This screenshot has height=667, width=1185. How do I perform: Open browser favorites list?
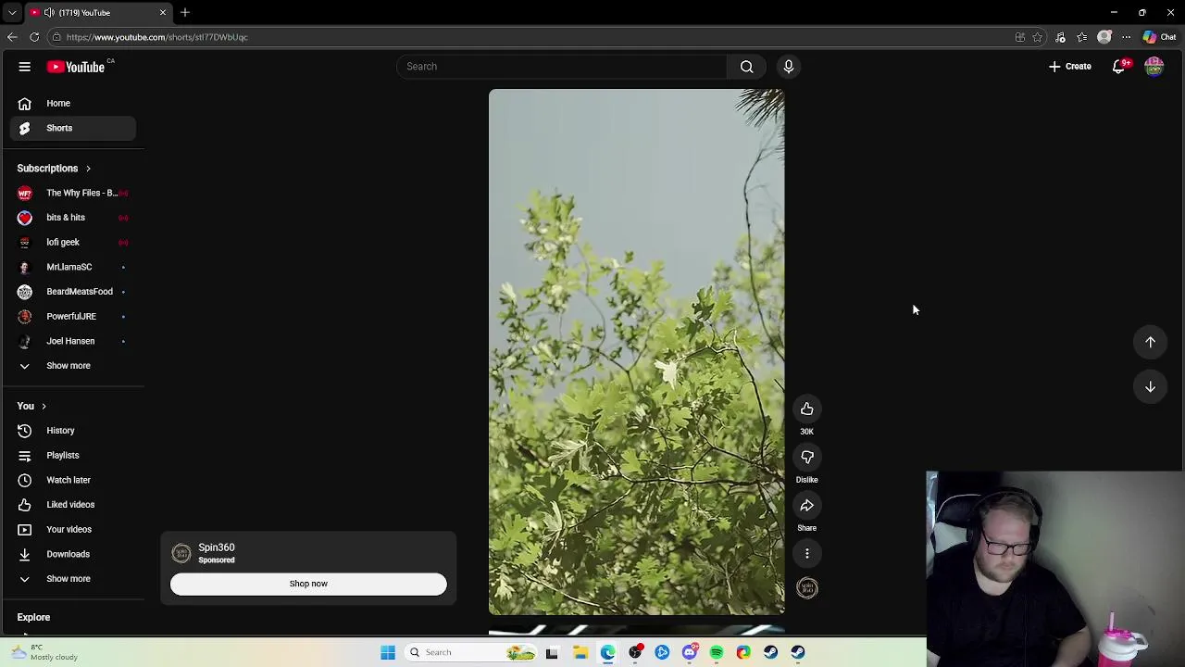click(1082, 37)
